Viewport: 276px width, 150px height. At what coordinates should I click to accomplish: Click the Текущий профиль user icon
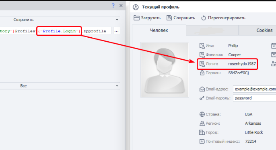click(x=136, y=7)
